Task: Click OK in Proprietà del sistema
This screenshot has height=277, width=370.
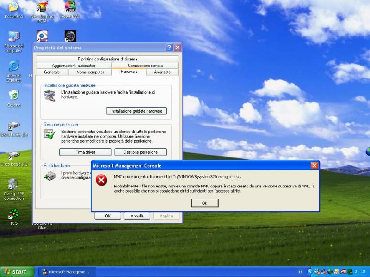Action: tap(108, 216)
